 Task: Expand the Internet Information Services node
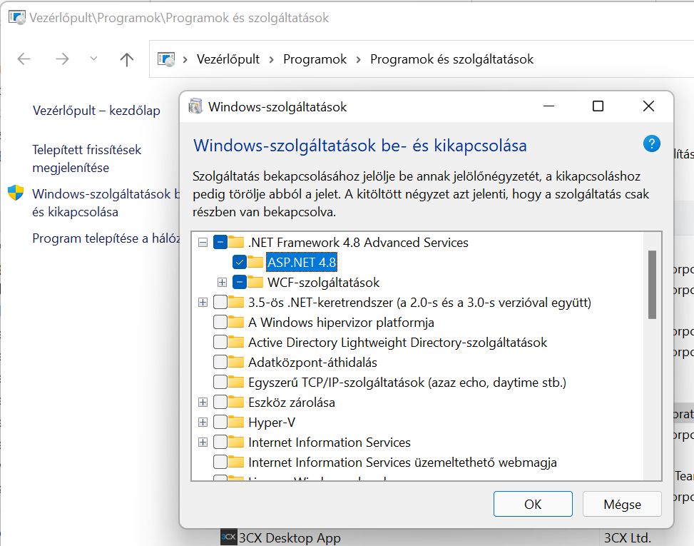(x=203, y=442)
